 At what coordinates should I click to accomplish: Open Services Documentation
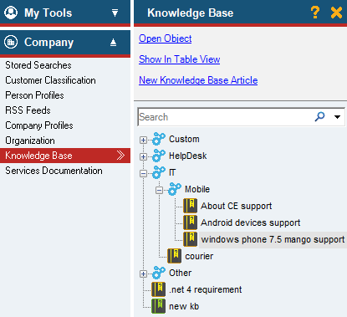(54, 171)
